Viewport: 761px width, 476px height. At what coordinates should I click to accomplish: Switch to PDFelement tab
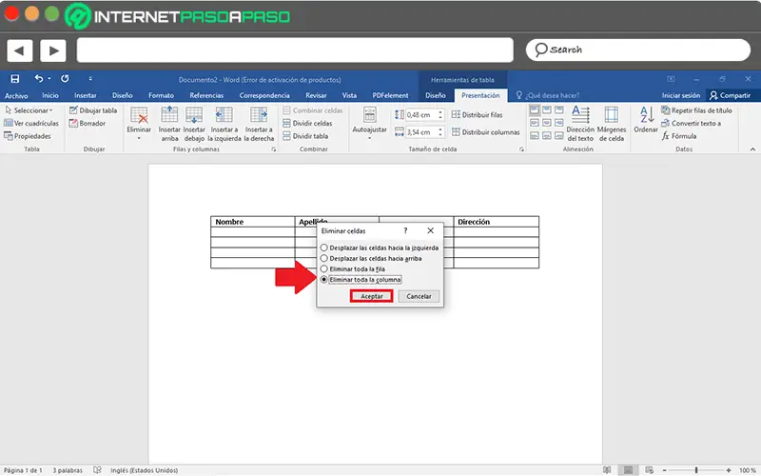(x=391, y=95)
